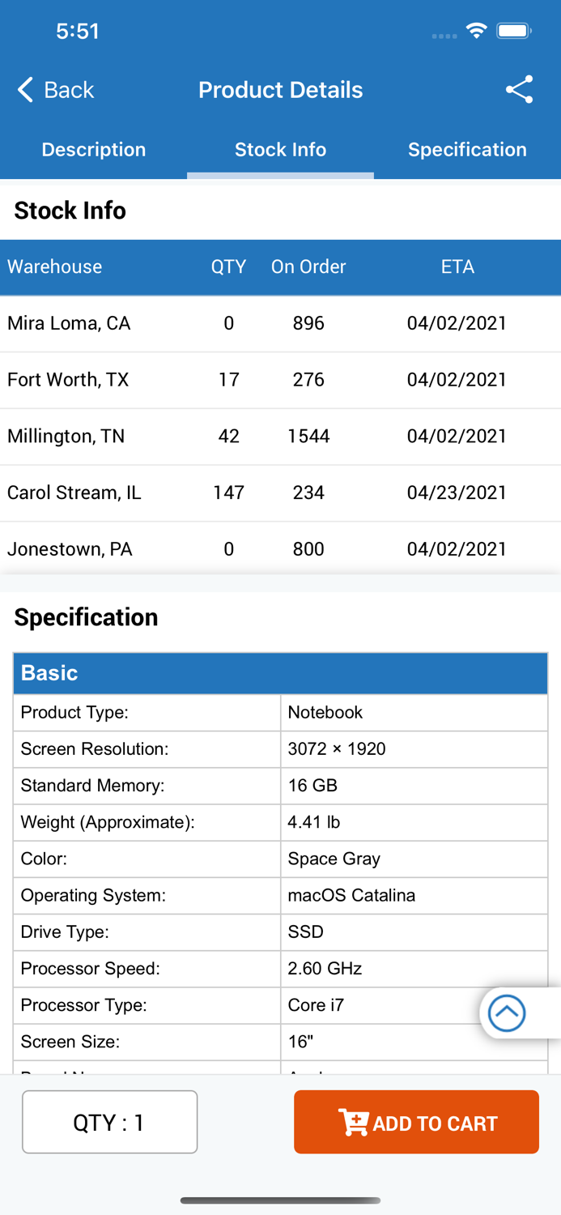561x1215 pixels.
Task: Tap the battery indicator in the status bar
Action: (513, 30)
